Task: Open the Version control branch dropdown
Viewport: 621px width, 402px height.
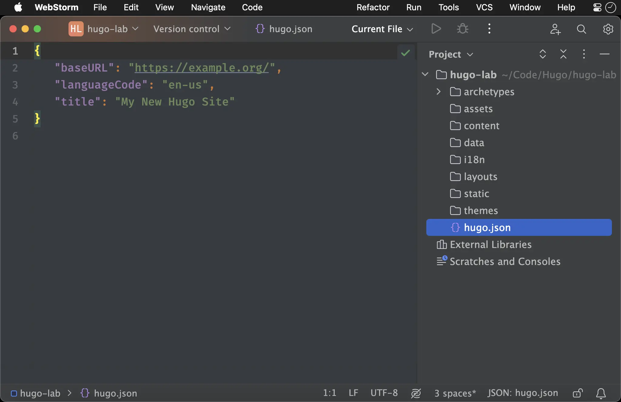Action: [190, 28]
